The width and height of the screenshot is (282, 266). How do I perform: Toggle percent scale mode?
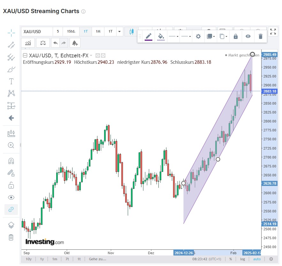[x=231, y=259]
